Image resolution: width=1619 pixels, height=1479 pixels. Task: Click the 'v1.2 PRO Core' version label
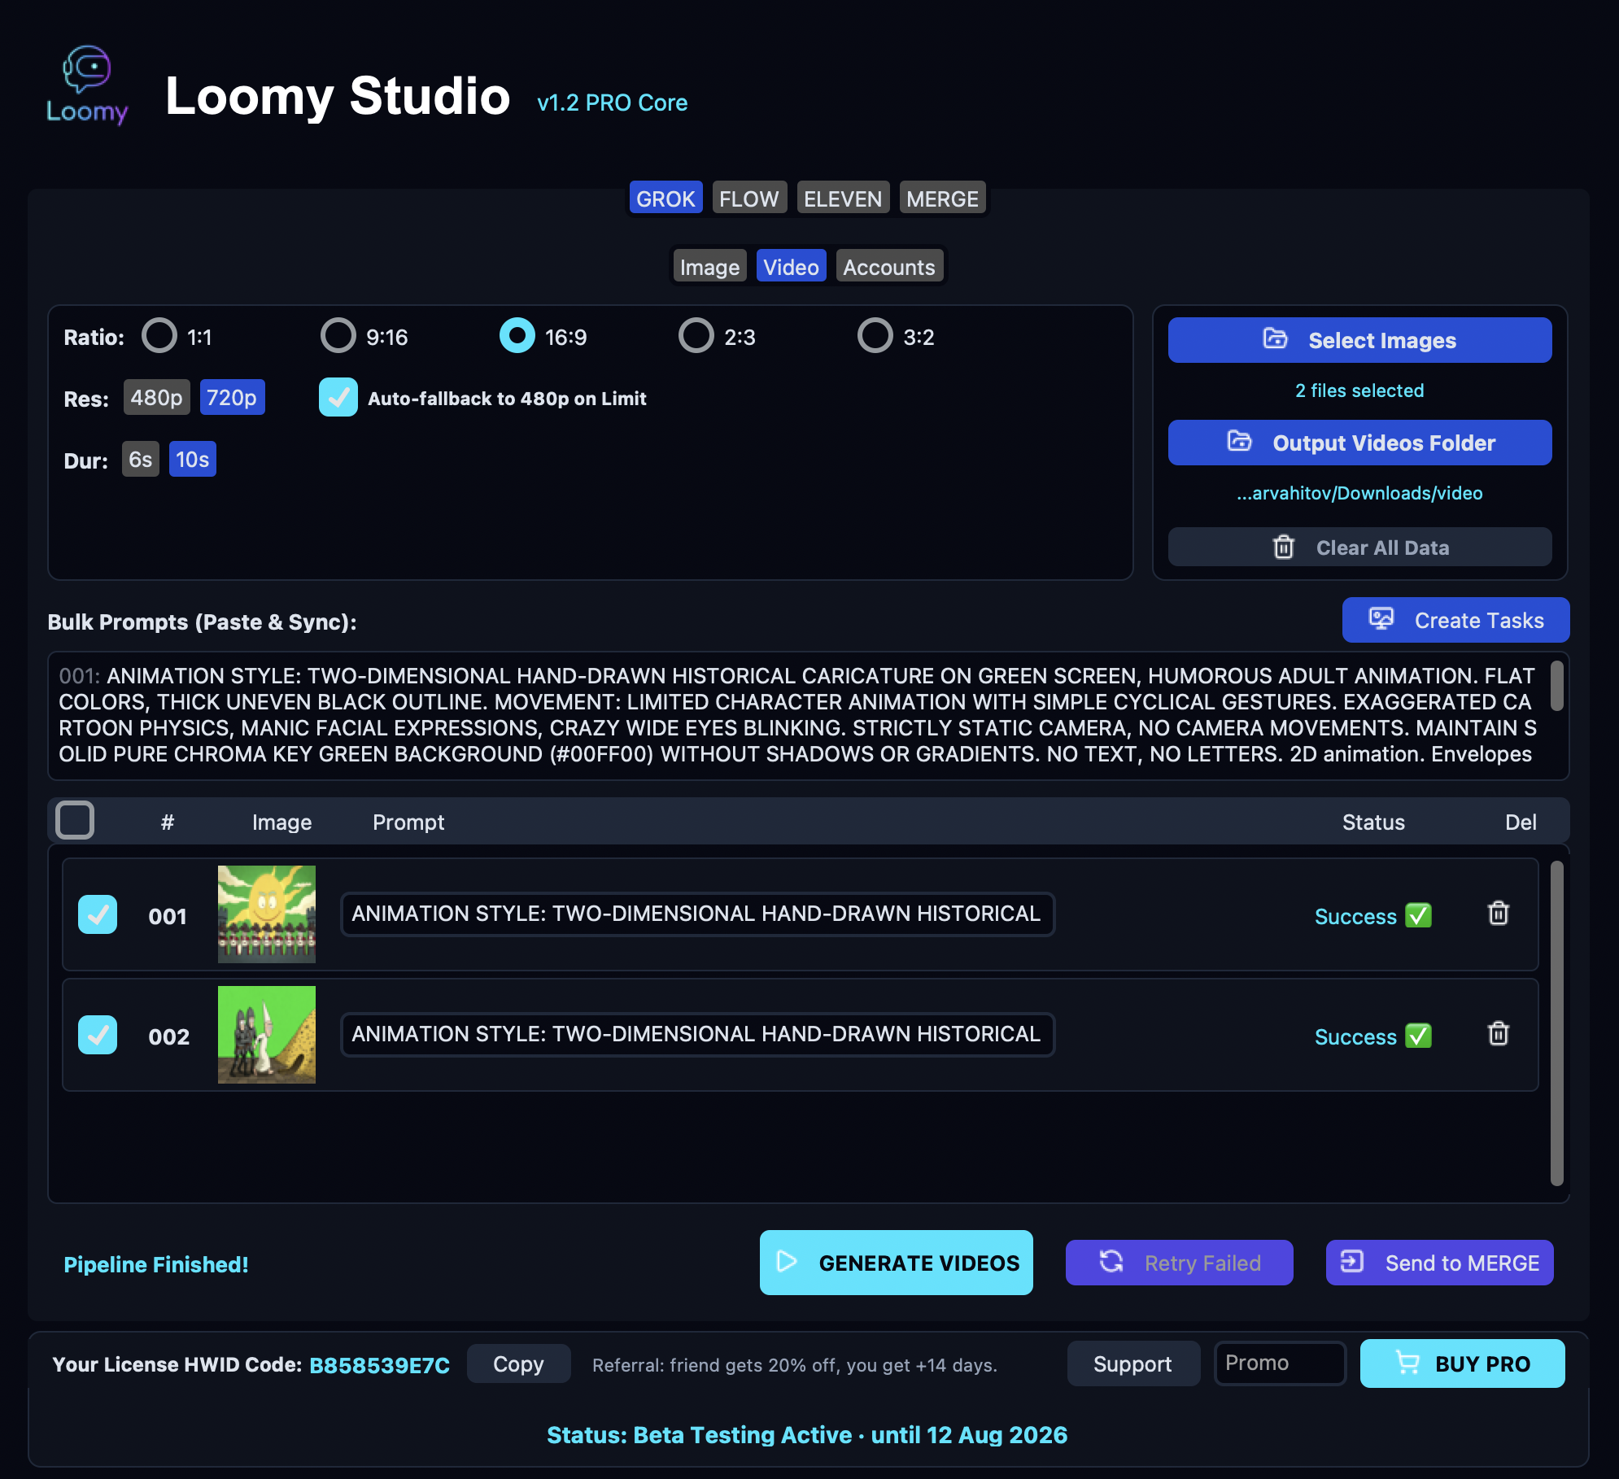pyautogui.click(x=612, y=103)
